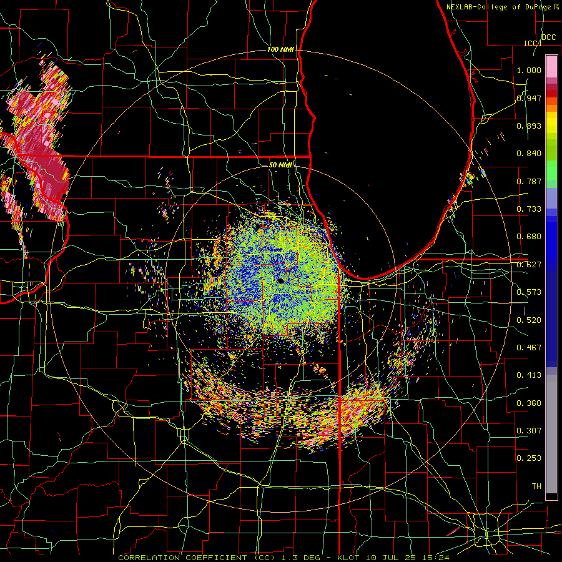The image size is (562, 562).
Task: Click the 15:24 timestamp
Action: pyautogui.click(x=437, y=558)
